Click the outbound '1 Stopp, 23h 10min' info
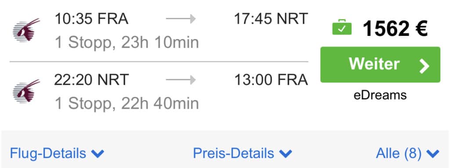 (127, 43)
